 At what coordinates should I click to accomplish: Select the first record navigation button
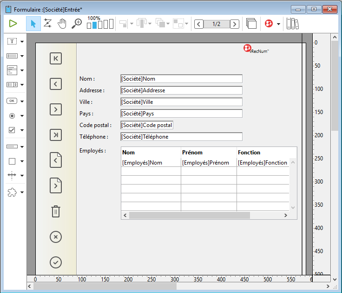[x=55, y=58]
